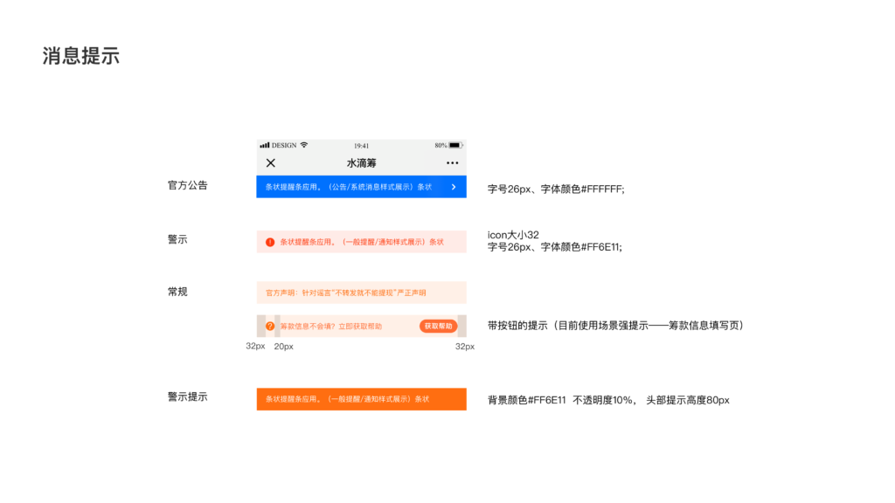Click the 水滴筹 page title
The height and width of the screenshot is (503, 895).
click(361, 162)
